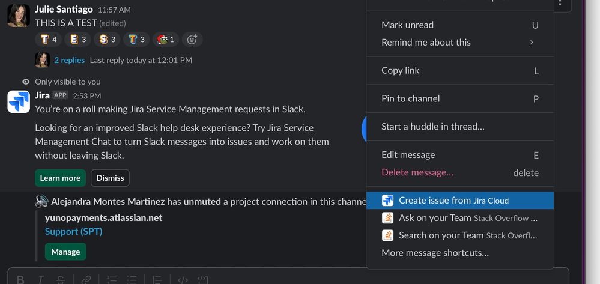The height and width of the screenshot is (284, 600).
Task: Choose Search on your Team Stack Overflow shortcut
Action: [x=460, y=235]
